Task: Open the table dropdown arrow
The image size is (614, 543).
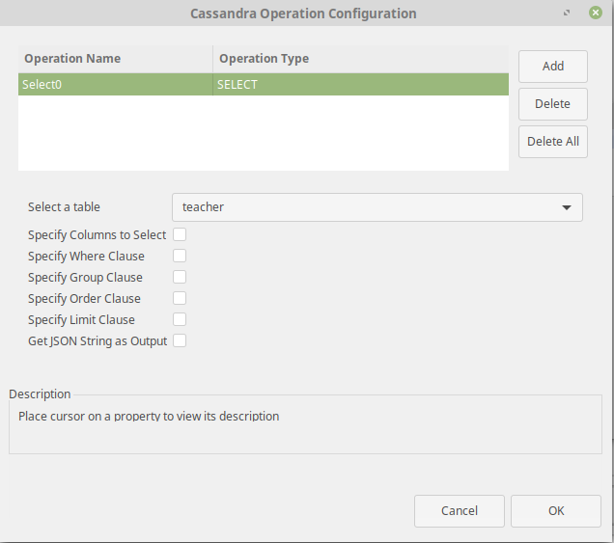Action: pyautogui.click(x=567, y=207)
